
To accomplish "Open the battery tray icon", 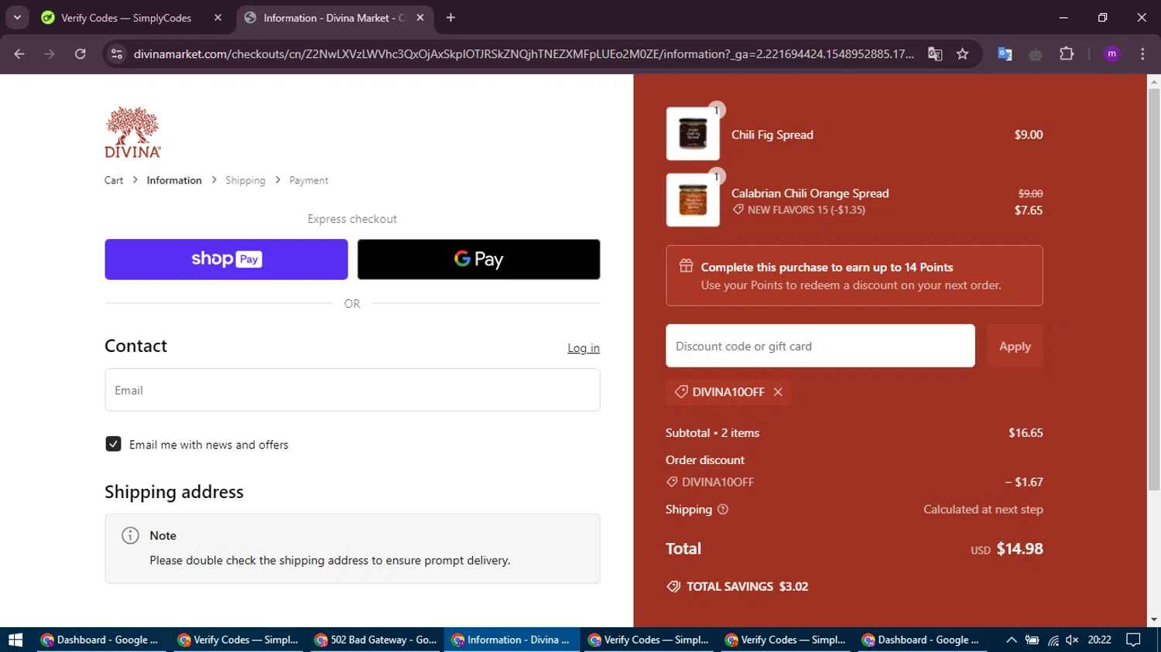I will pos(1032,640).
